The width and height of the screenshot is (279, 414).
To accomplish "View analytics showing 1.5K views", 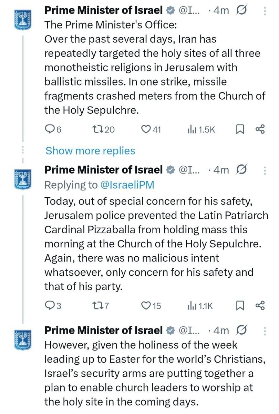I will tap(192, 129).
